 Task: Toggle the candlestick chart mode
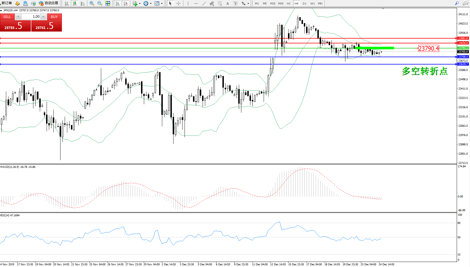(x=75, y=3)
